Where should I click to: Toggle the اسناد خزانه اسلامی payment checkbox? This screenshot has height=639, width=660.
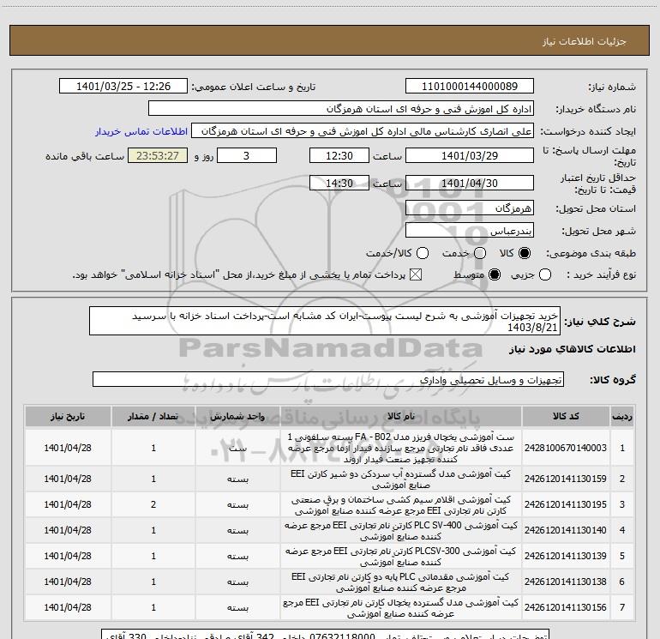click(x=416, y=275)
